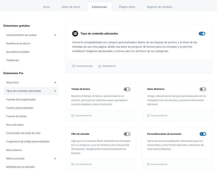
Task: Click the Personalizaciones de taxonomía card title
Action: [x=164, y=134]
